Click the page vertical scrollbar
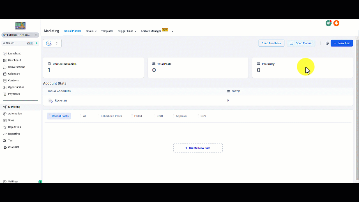 pyautogui.click(x=357, y=109)
